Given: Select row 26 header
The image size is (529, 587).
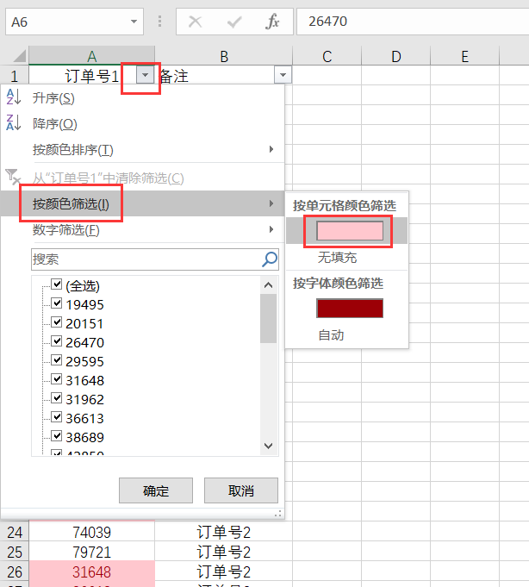Looking at the screenshot, I should coord(15,571).
